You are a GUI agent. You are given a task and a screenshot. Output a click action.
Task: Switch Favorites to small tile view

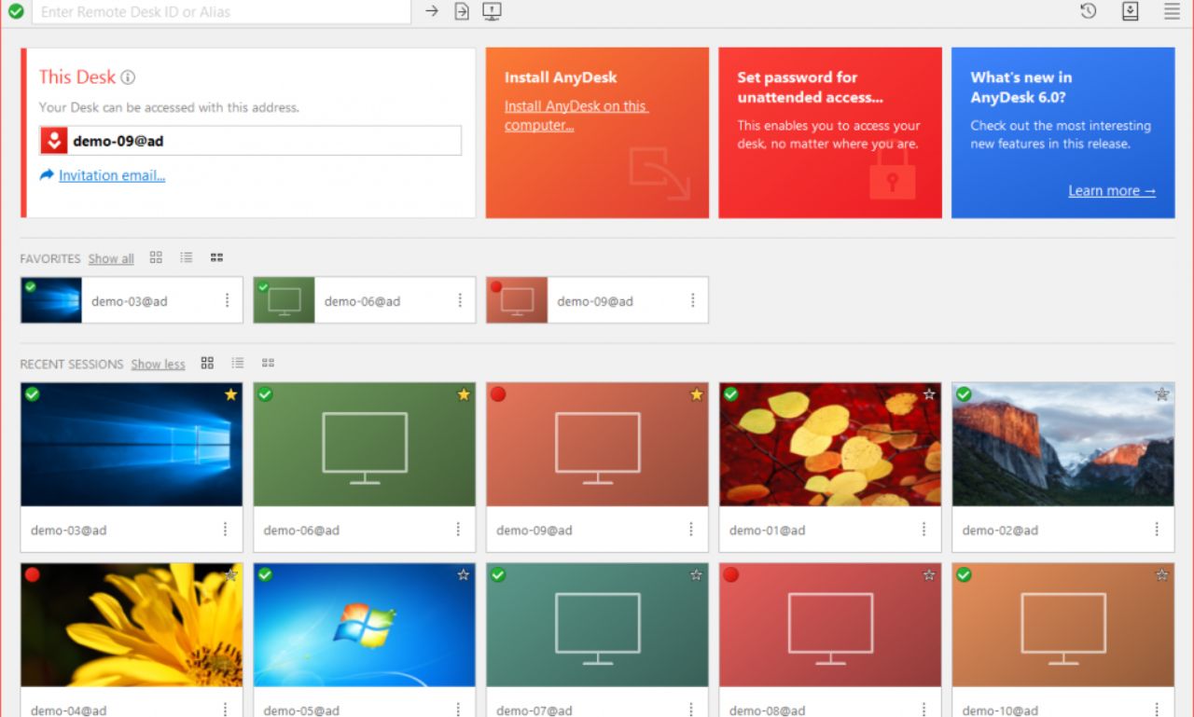216,257
